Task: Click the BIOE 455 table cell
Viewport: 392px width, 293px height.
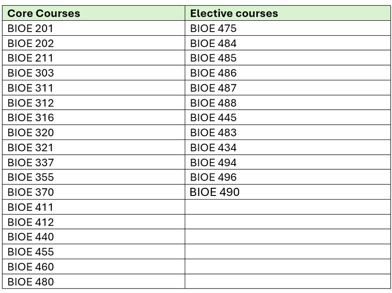Action: point(94,251)
